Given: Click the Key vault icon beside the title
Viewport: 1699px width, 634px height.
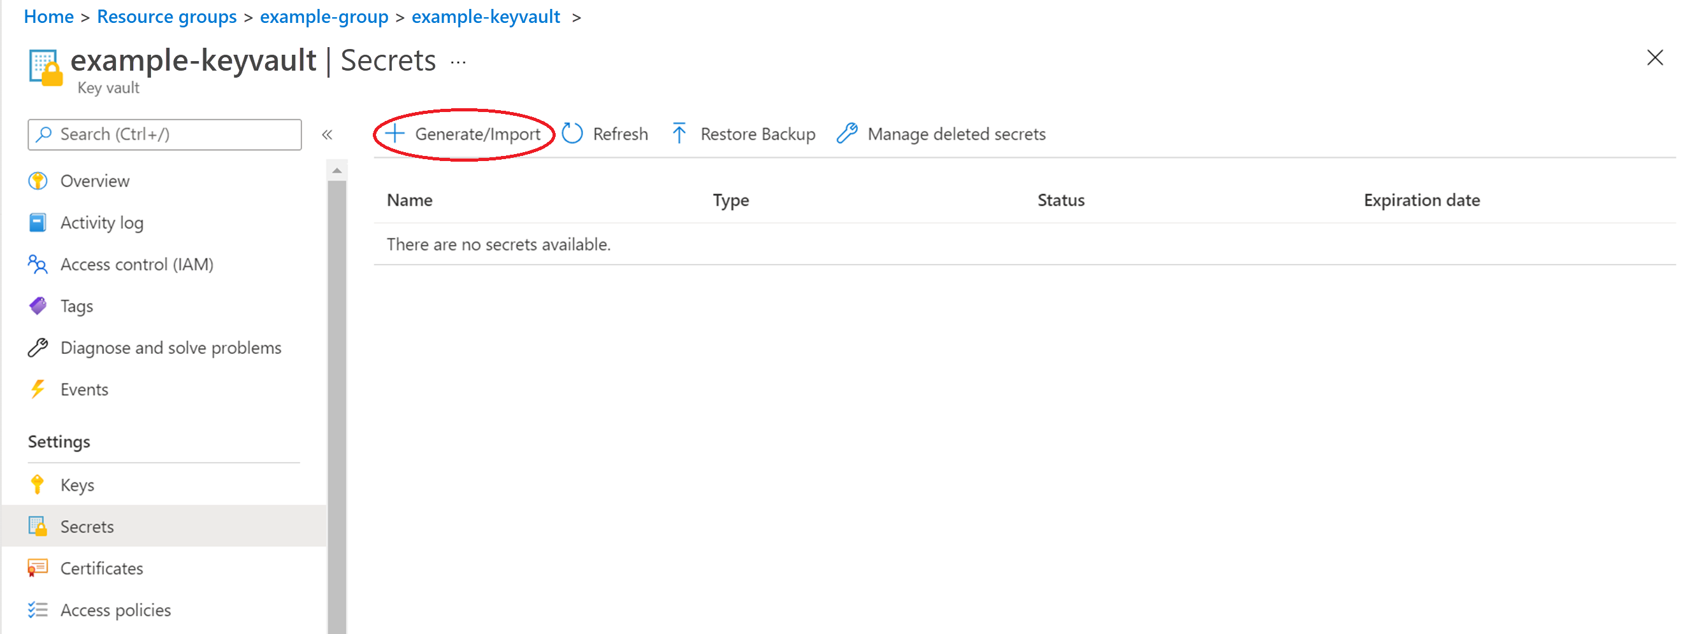Looking at the screenshot, I should 45,67.
